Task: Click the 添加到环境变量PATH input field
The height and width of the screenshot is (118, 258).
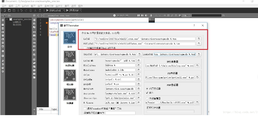Action: point(120,113)
